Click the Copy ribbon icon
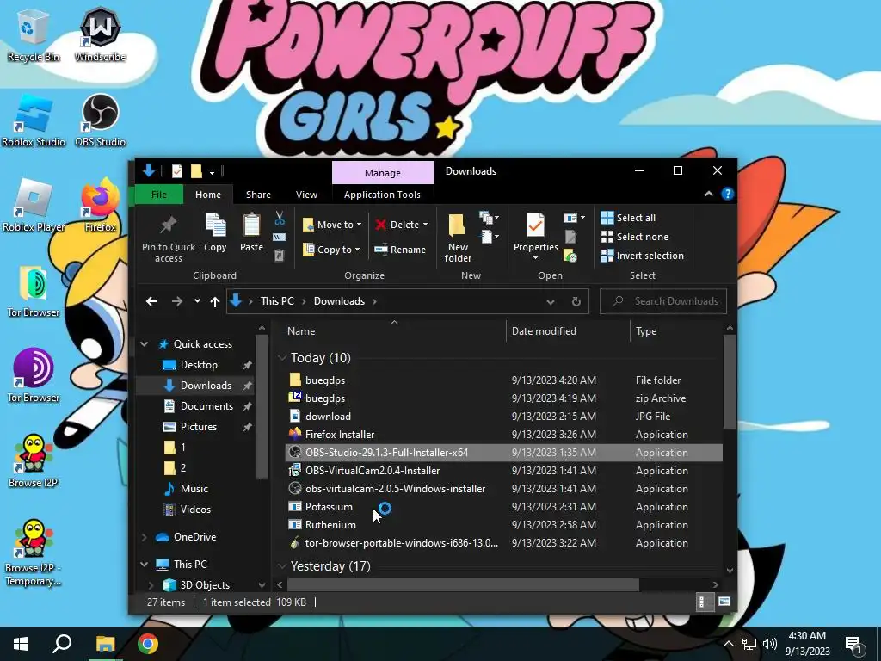Viewport: 881px width, 661px height. pyautogui.click(x=215, y=225)
